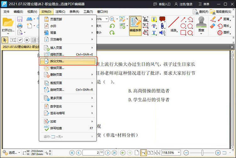
Task: Select the strikethrough text tool
Action: (x=154, y=26)
